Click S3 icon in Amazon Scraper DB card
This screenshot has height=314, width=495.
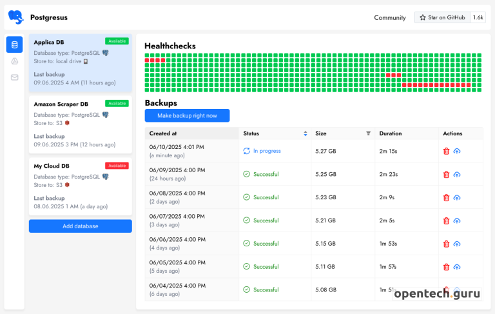coord(67,123)
